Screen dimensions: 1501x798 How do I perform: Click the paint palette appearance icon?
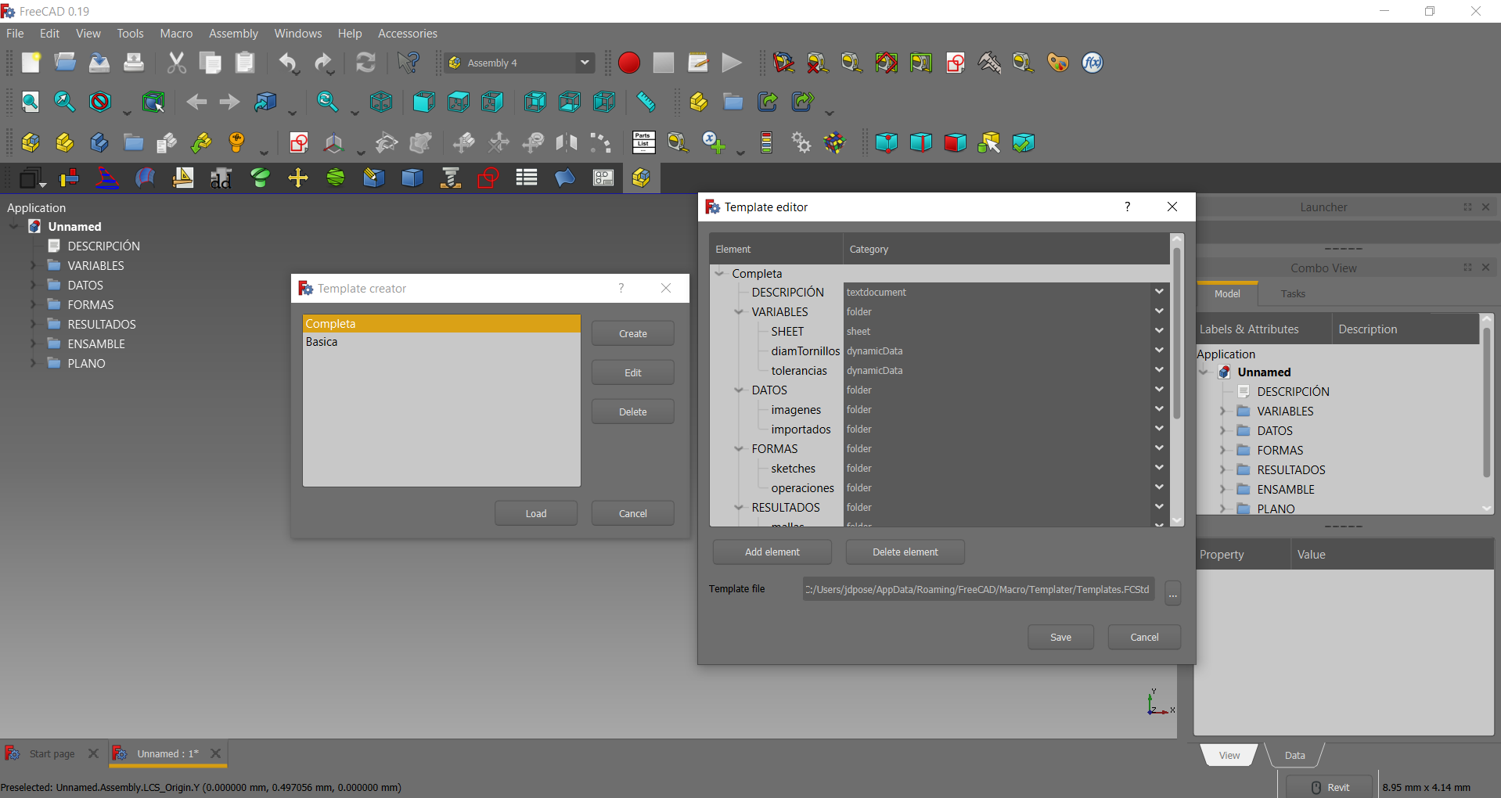[x=1058, y=63]
